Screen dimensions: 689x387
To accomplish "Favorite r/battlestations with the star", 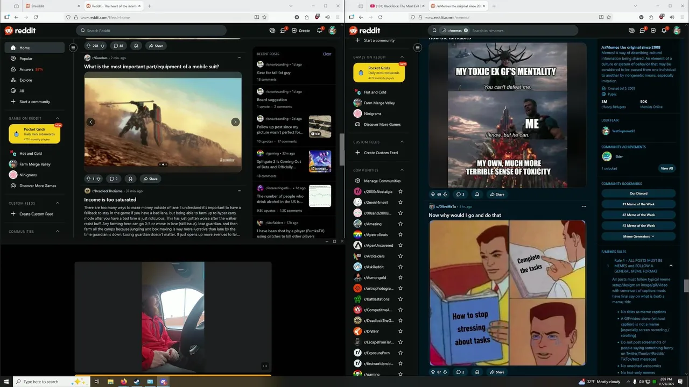I will click(x=400, y=299).
